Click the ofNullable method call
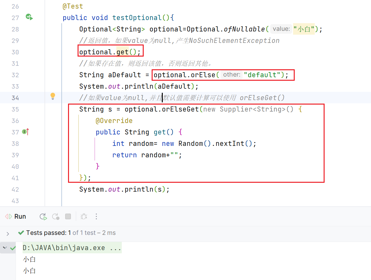 [244, 29]
